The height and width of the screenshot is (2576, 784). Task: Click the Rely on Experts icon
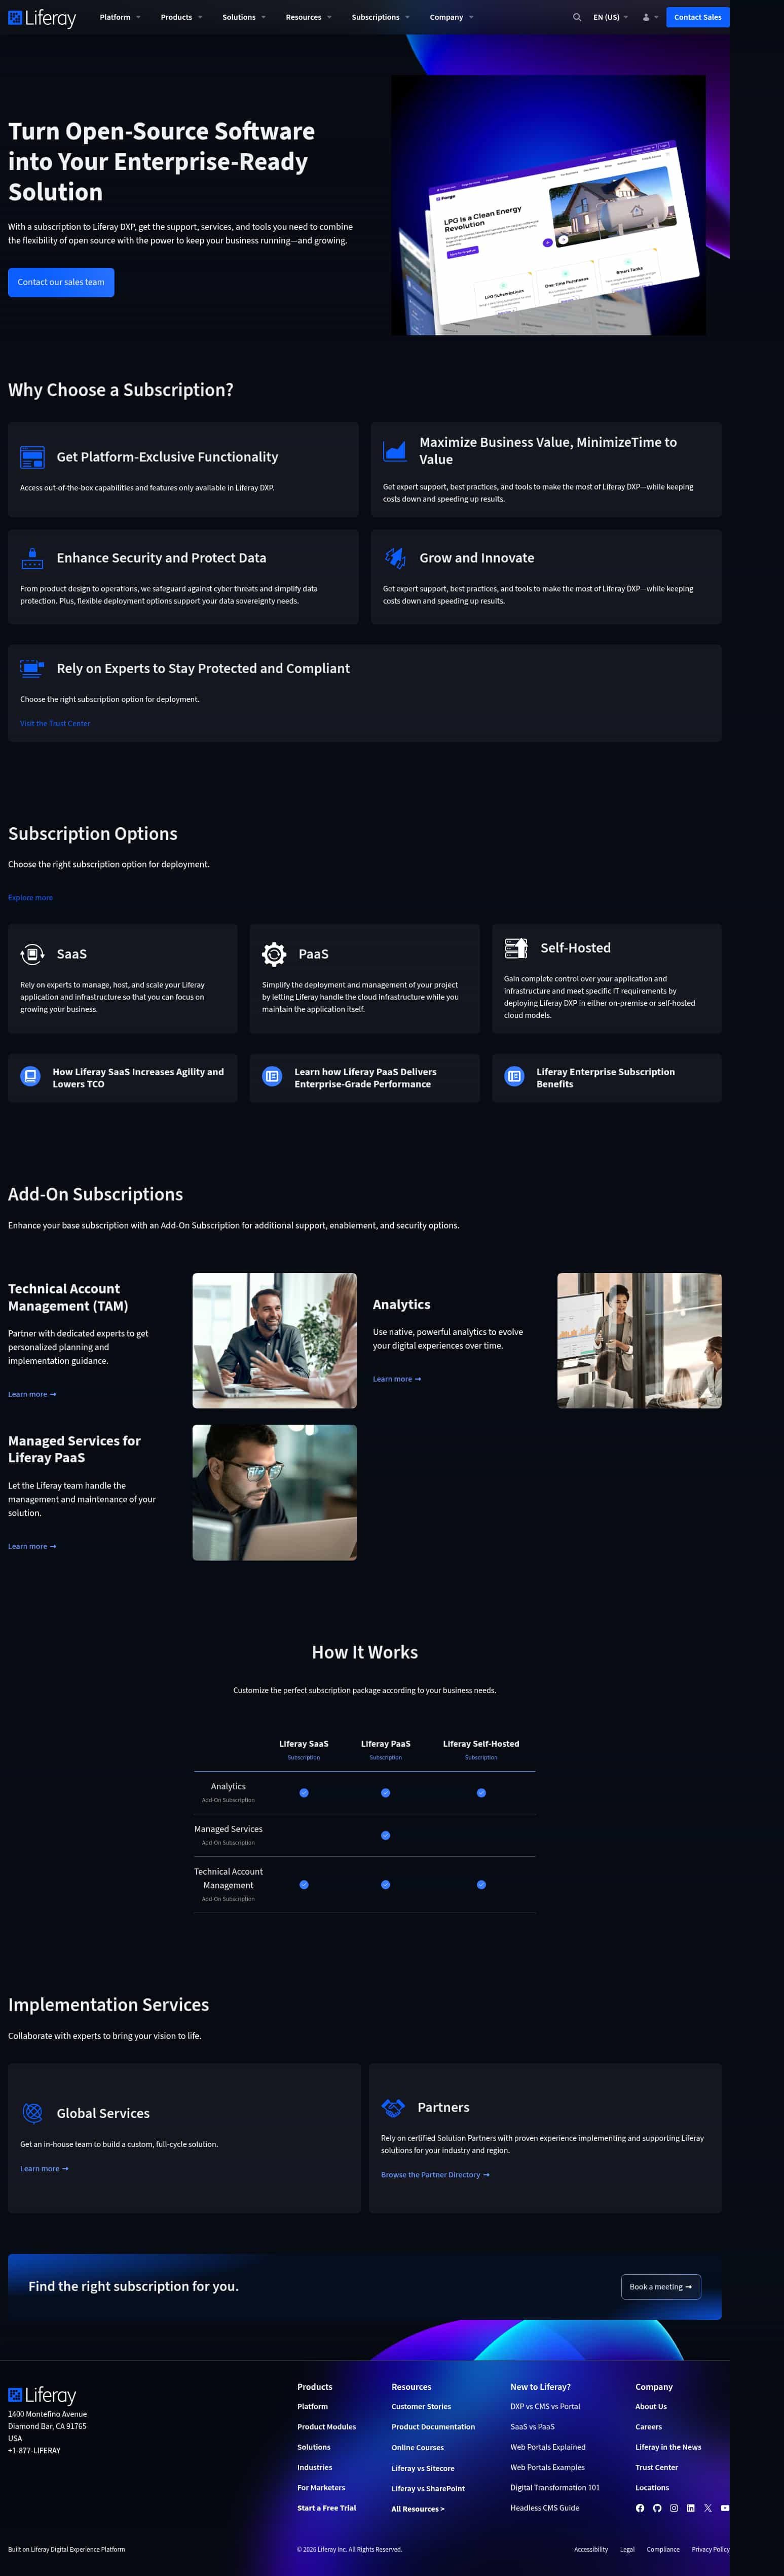tap(32, 668)
